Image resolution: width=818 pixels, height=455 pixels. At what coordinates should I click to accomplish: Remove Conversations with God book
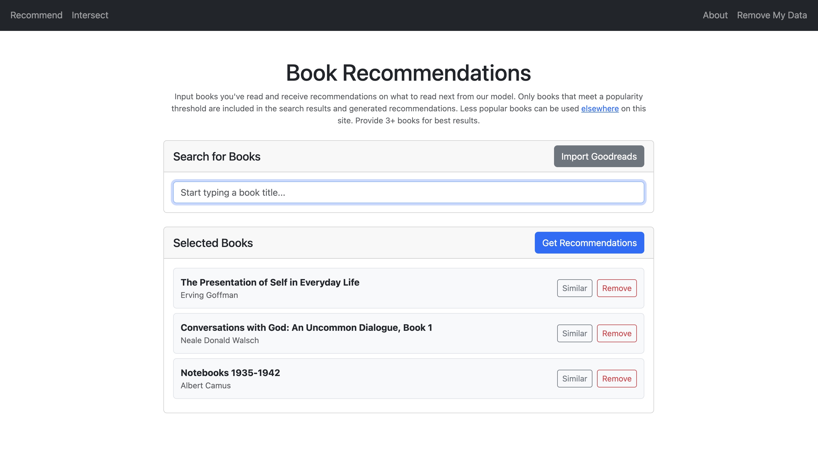tap(616, 333)
